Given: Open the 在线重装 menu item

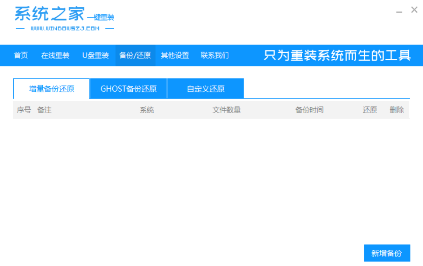Looking at the screenshot, I should tap(55, 56).
